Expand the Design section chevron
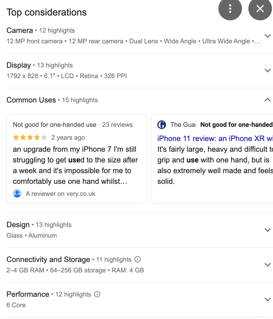273x319 pixels. (267, 230)
